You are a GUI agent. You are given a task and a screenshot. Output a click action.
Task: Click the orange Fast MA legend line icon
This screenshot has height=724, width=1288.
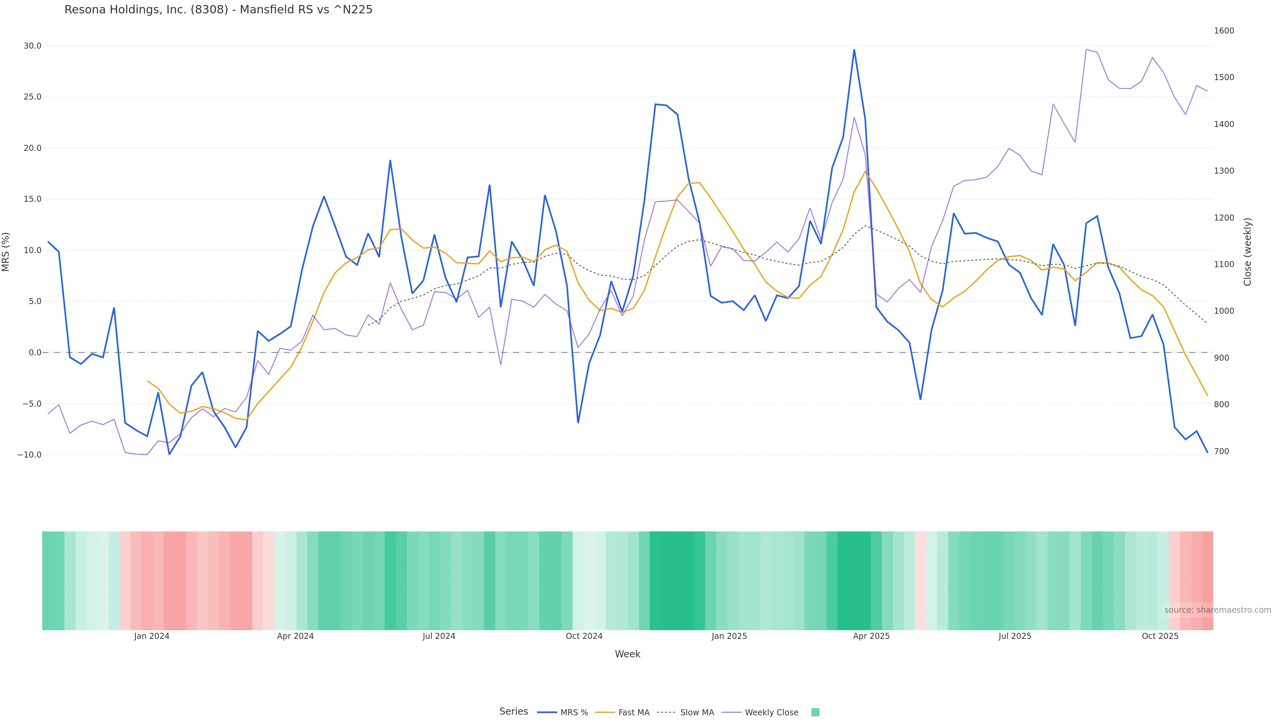[605, 713]
